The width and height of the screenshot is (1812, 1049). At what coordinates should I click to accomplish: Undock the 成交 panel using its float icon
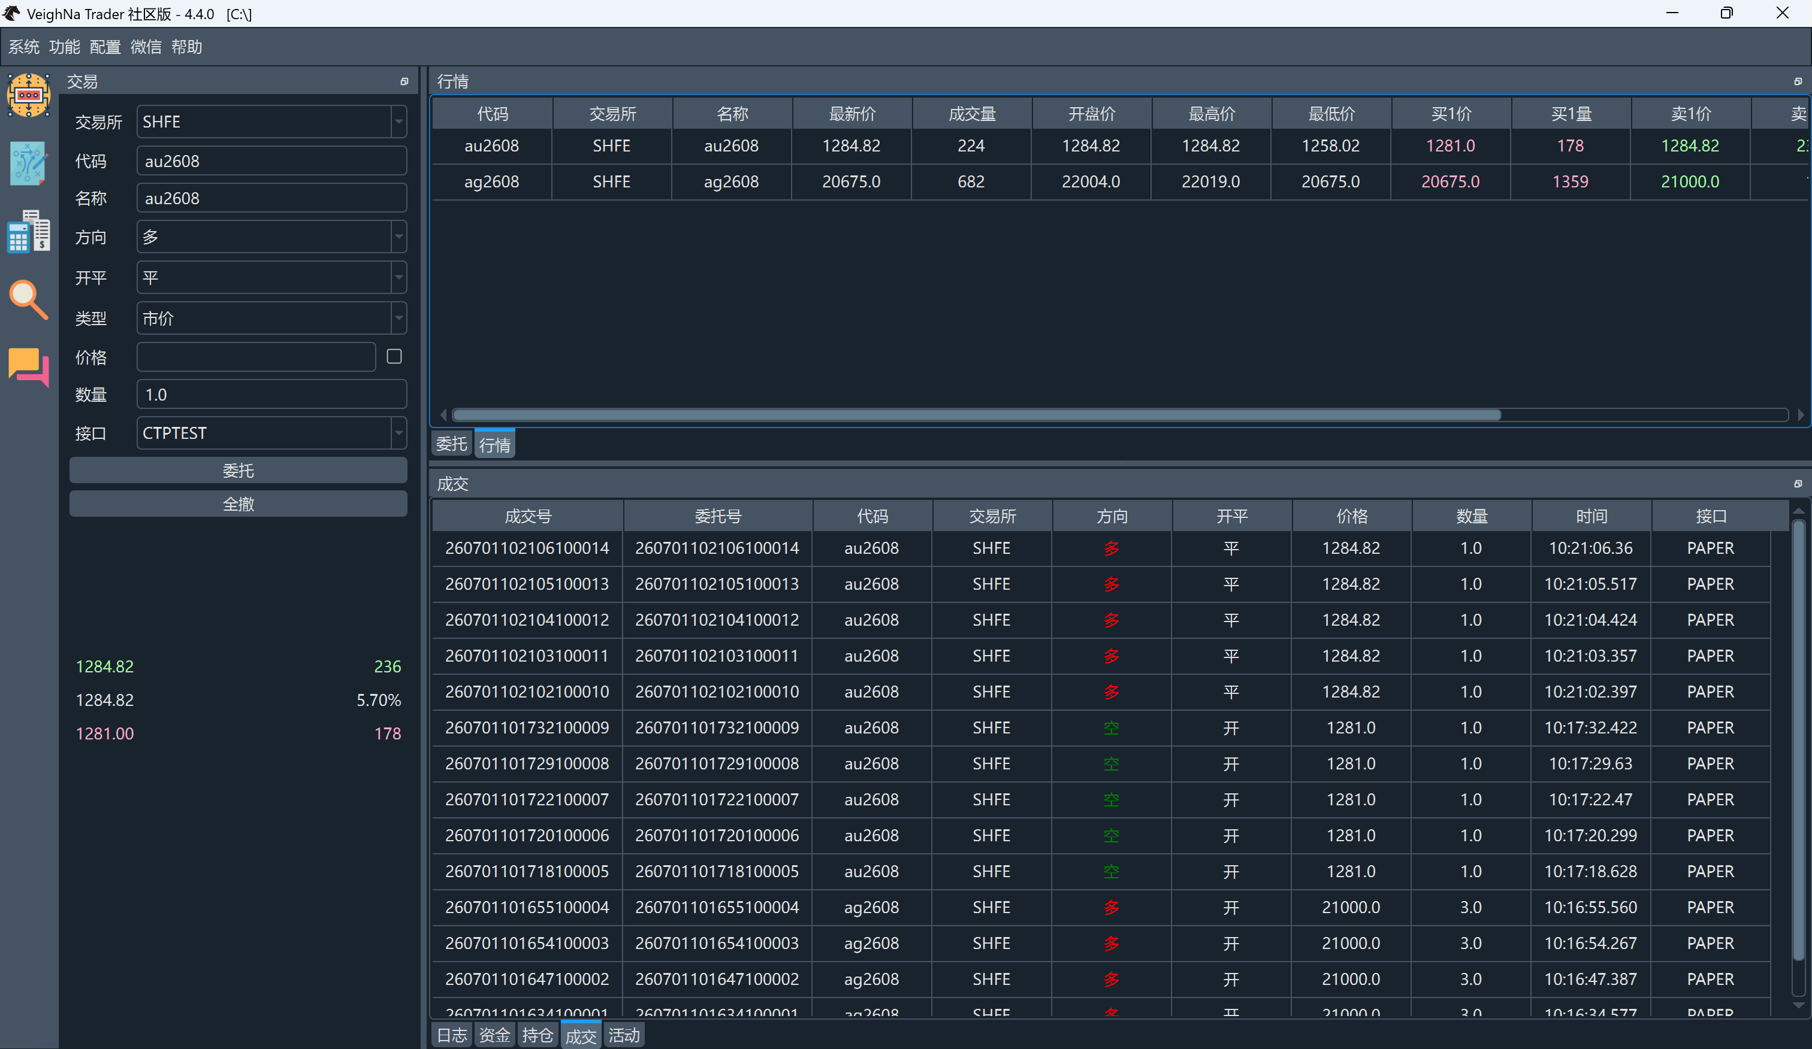pyautogui.click(x=1798, y=484)
